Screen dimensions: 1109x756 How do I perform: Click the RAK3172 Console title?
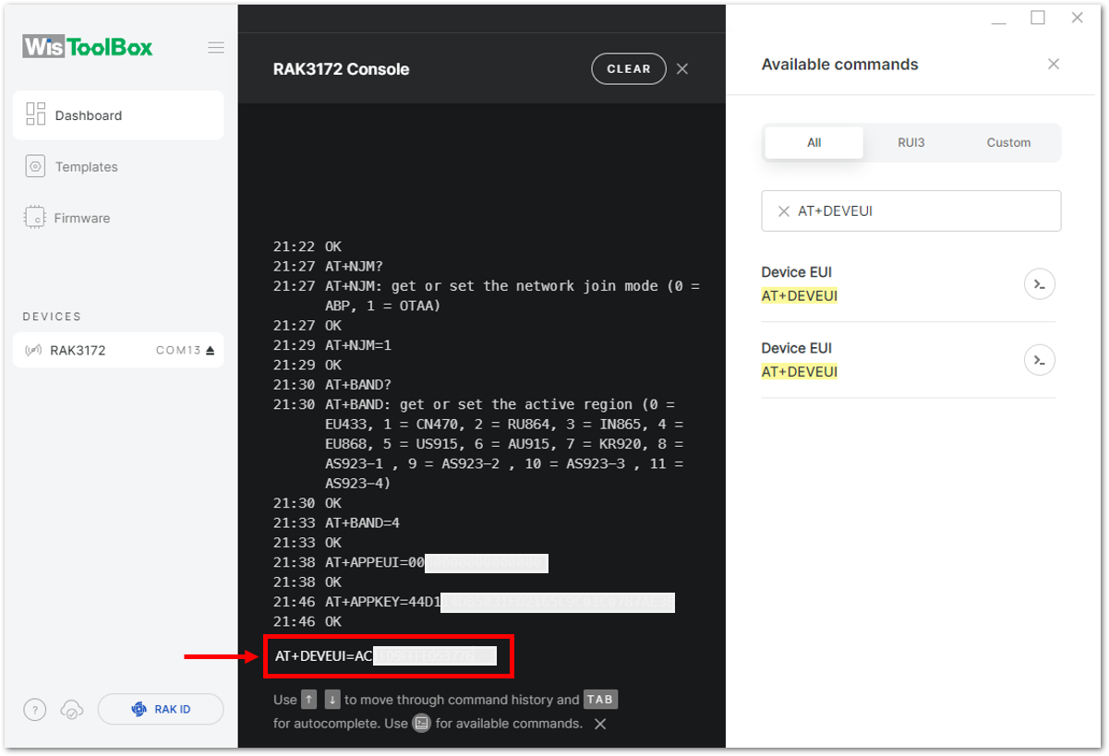point(341,69)
